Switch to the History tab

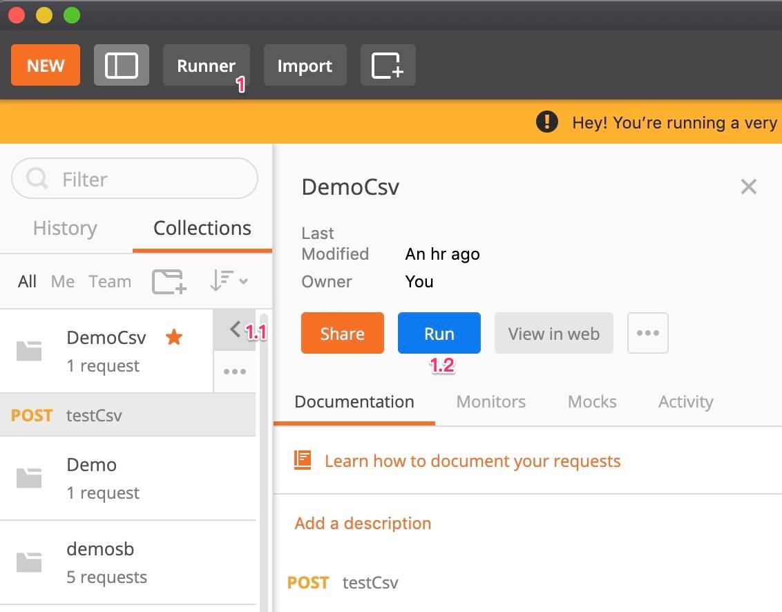click(66, 229)
